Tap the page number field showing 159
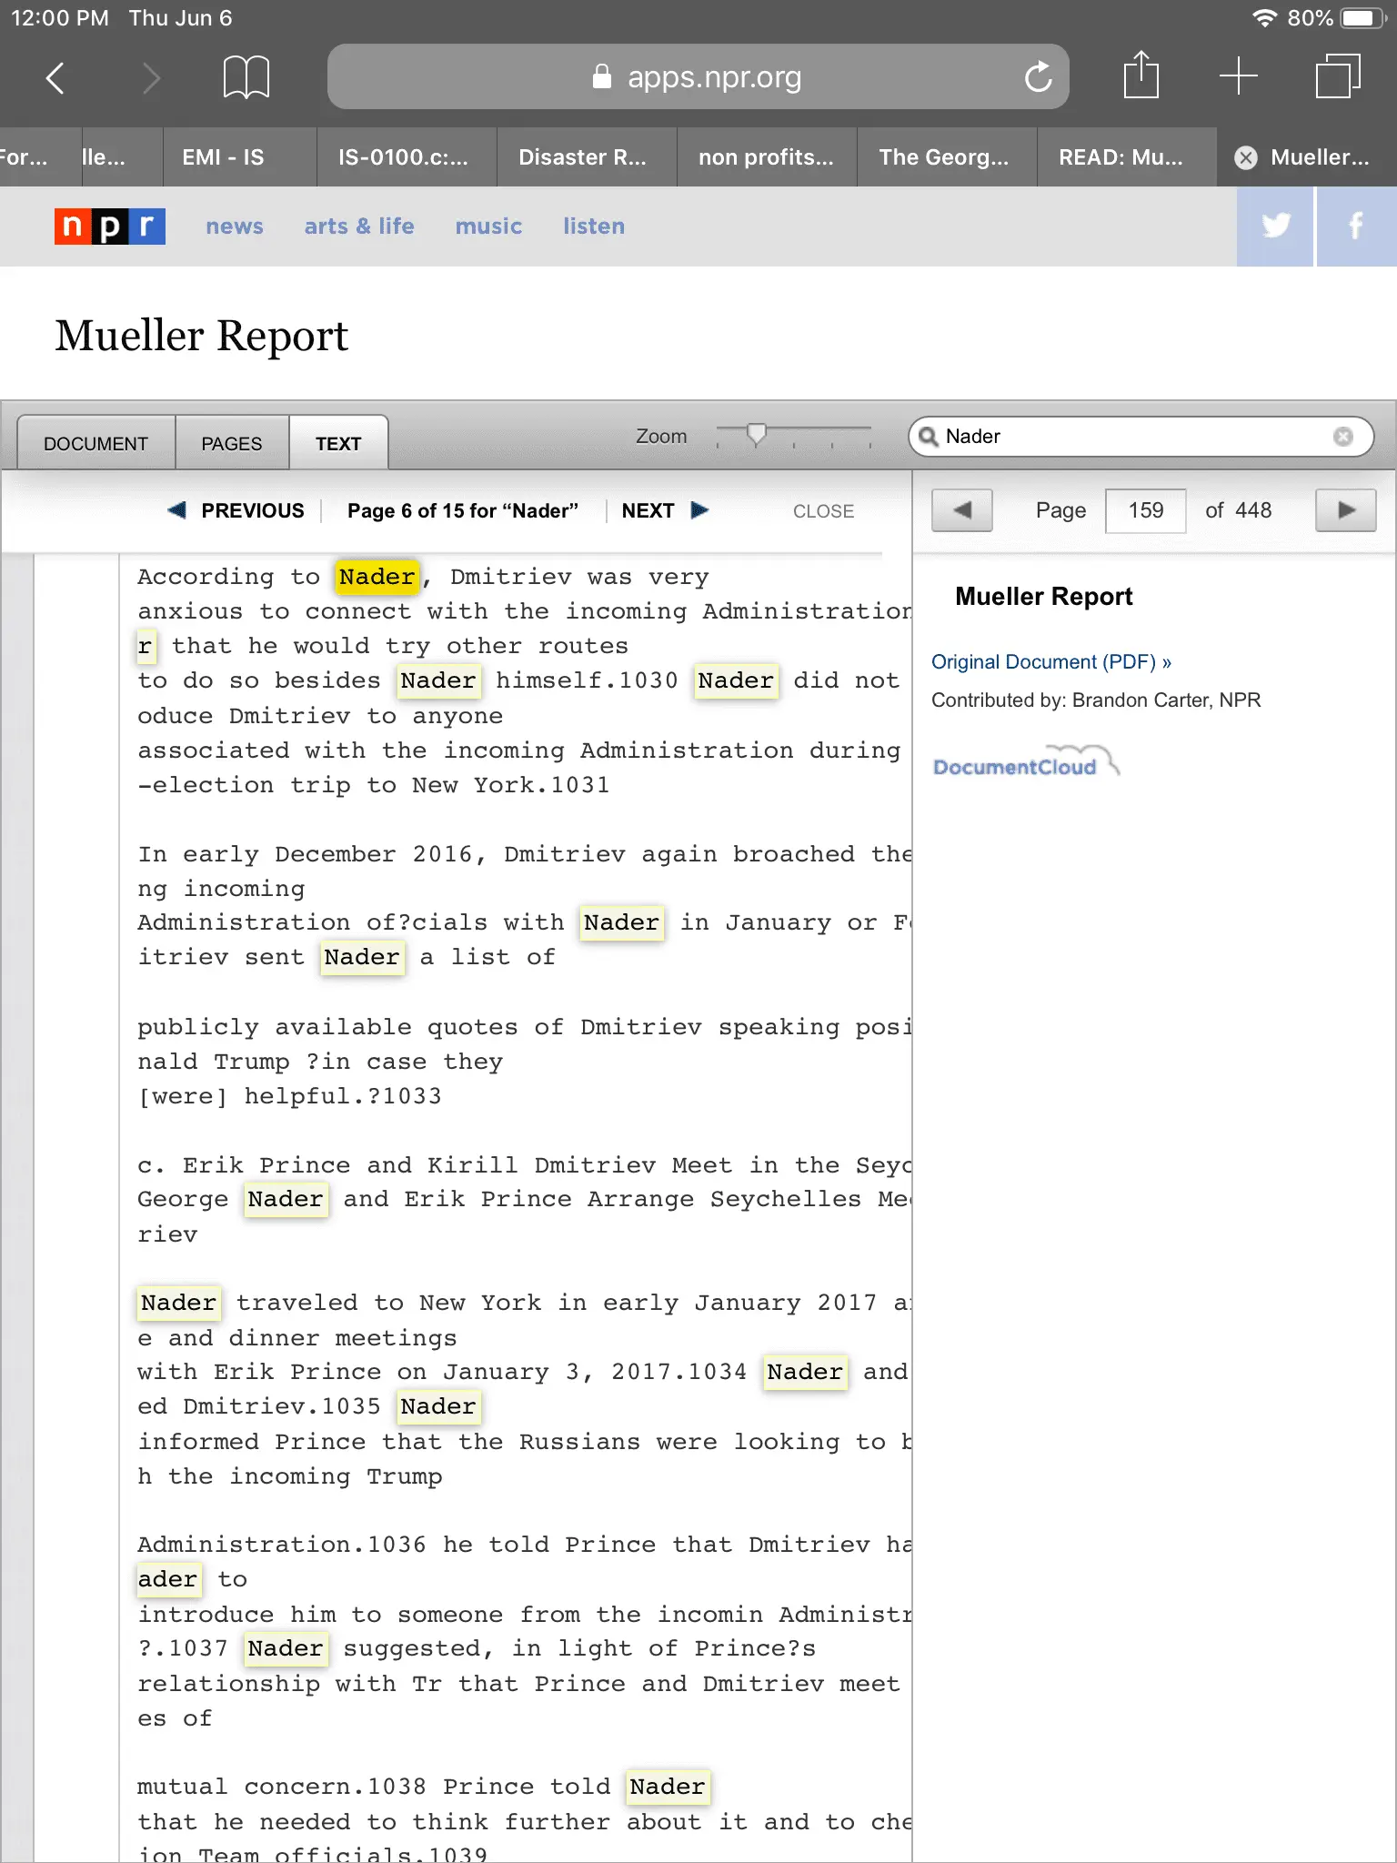The width and height of the screenshot is (1397, 1863). point(1145,510)
